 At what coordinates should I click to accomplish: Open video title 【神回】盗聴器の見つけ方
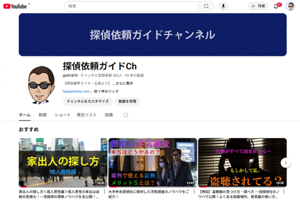(239, 194)
